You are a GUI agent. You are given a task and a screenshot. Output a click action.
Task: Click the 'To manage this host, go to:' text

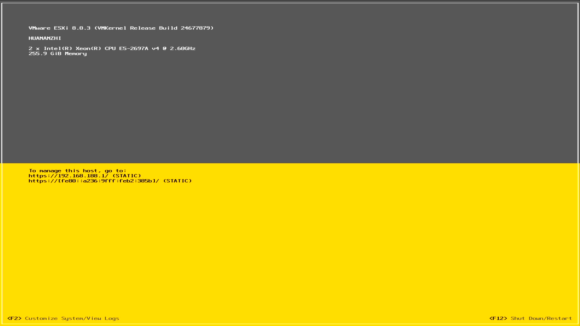(x=78, y=171)
